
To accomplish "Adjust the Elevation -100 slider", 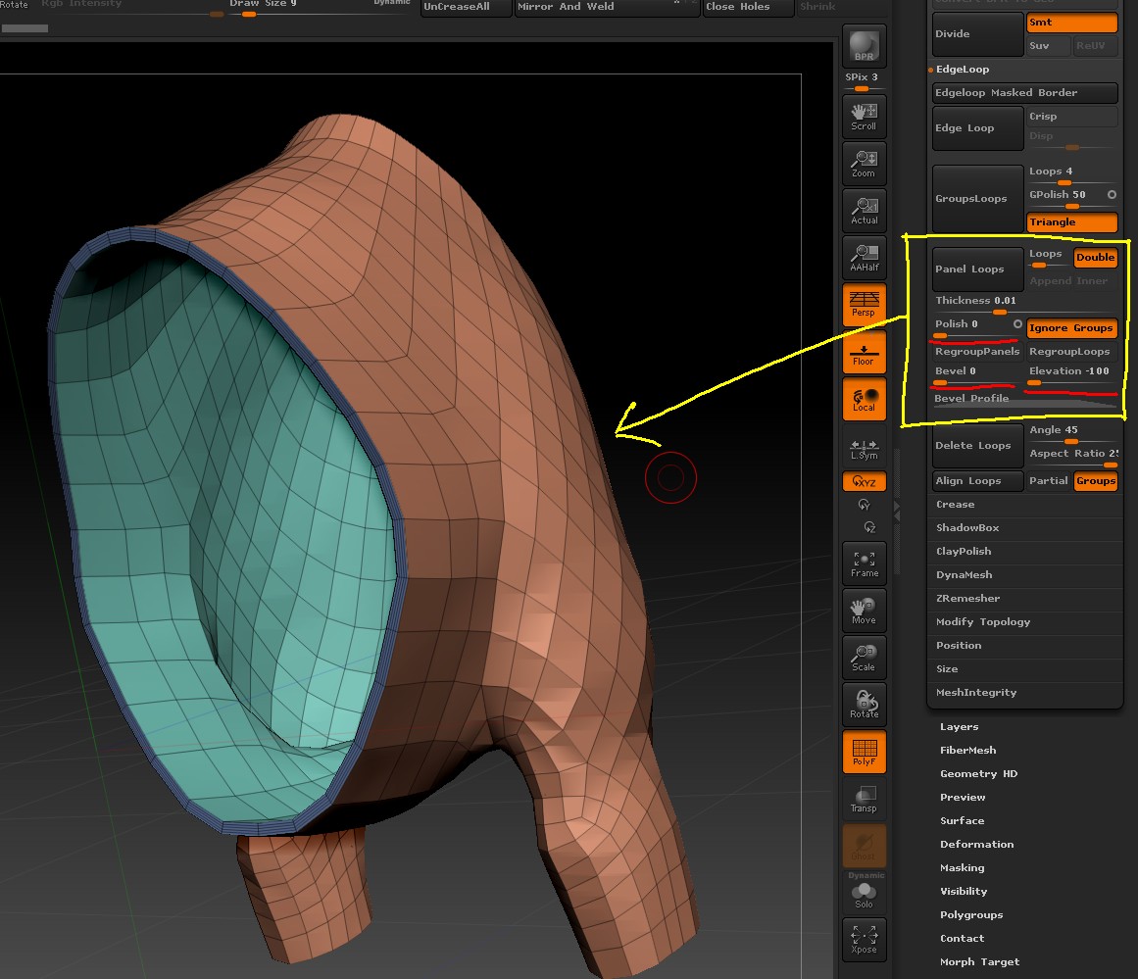I will click(1071, 374).
